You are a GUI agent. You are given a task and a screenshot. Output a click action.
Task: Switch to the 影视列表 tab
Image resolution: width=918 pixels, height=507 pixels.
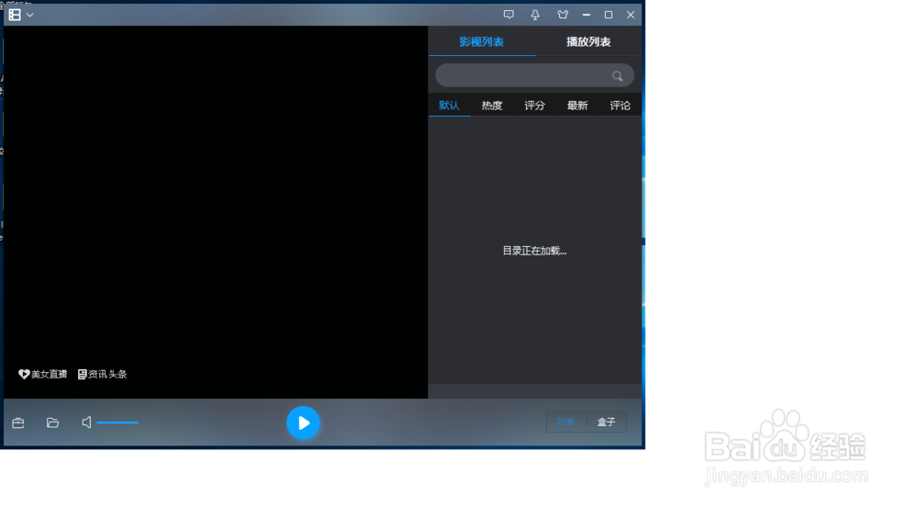[x=481, y=41]
